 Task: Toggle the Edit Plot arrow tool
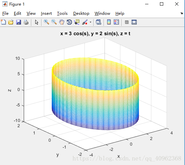(x=37, y=22)
